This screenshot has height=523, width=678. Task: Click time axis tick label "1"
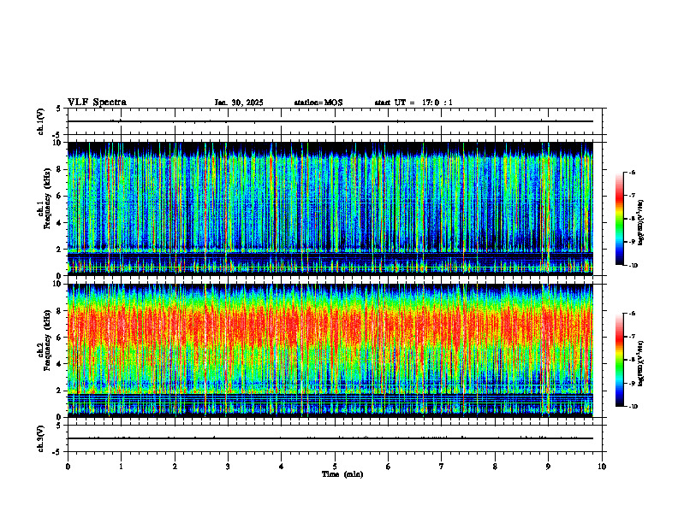click(121, 467)
